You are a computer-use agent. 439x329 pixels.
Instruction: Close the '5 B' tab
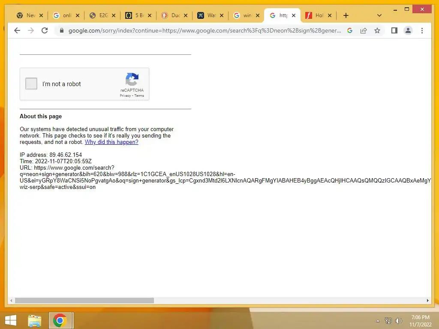point(150,15)
